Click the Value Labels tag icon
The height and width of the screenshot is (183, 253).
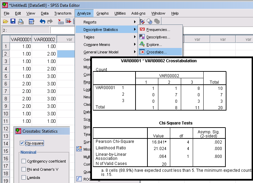[142, 21]
